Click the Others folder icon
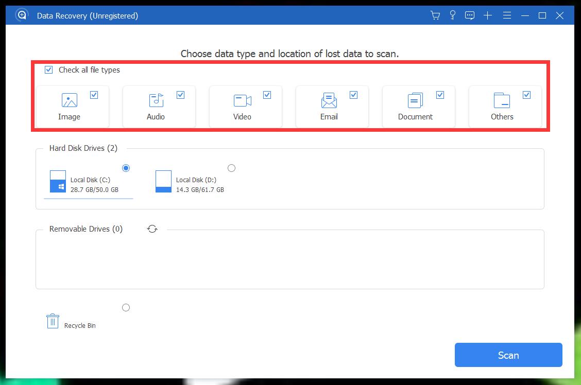581x385 pixels. pyautogui.click(x=502, y=100)
